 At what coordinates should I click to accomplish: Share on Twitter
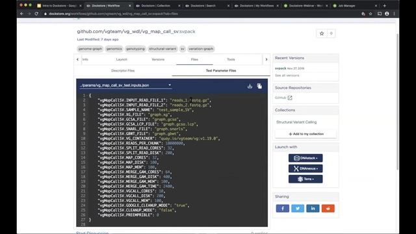(298, 209)
